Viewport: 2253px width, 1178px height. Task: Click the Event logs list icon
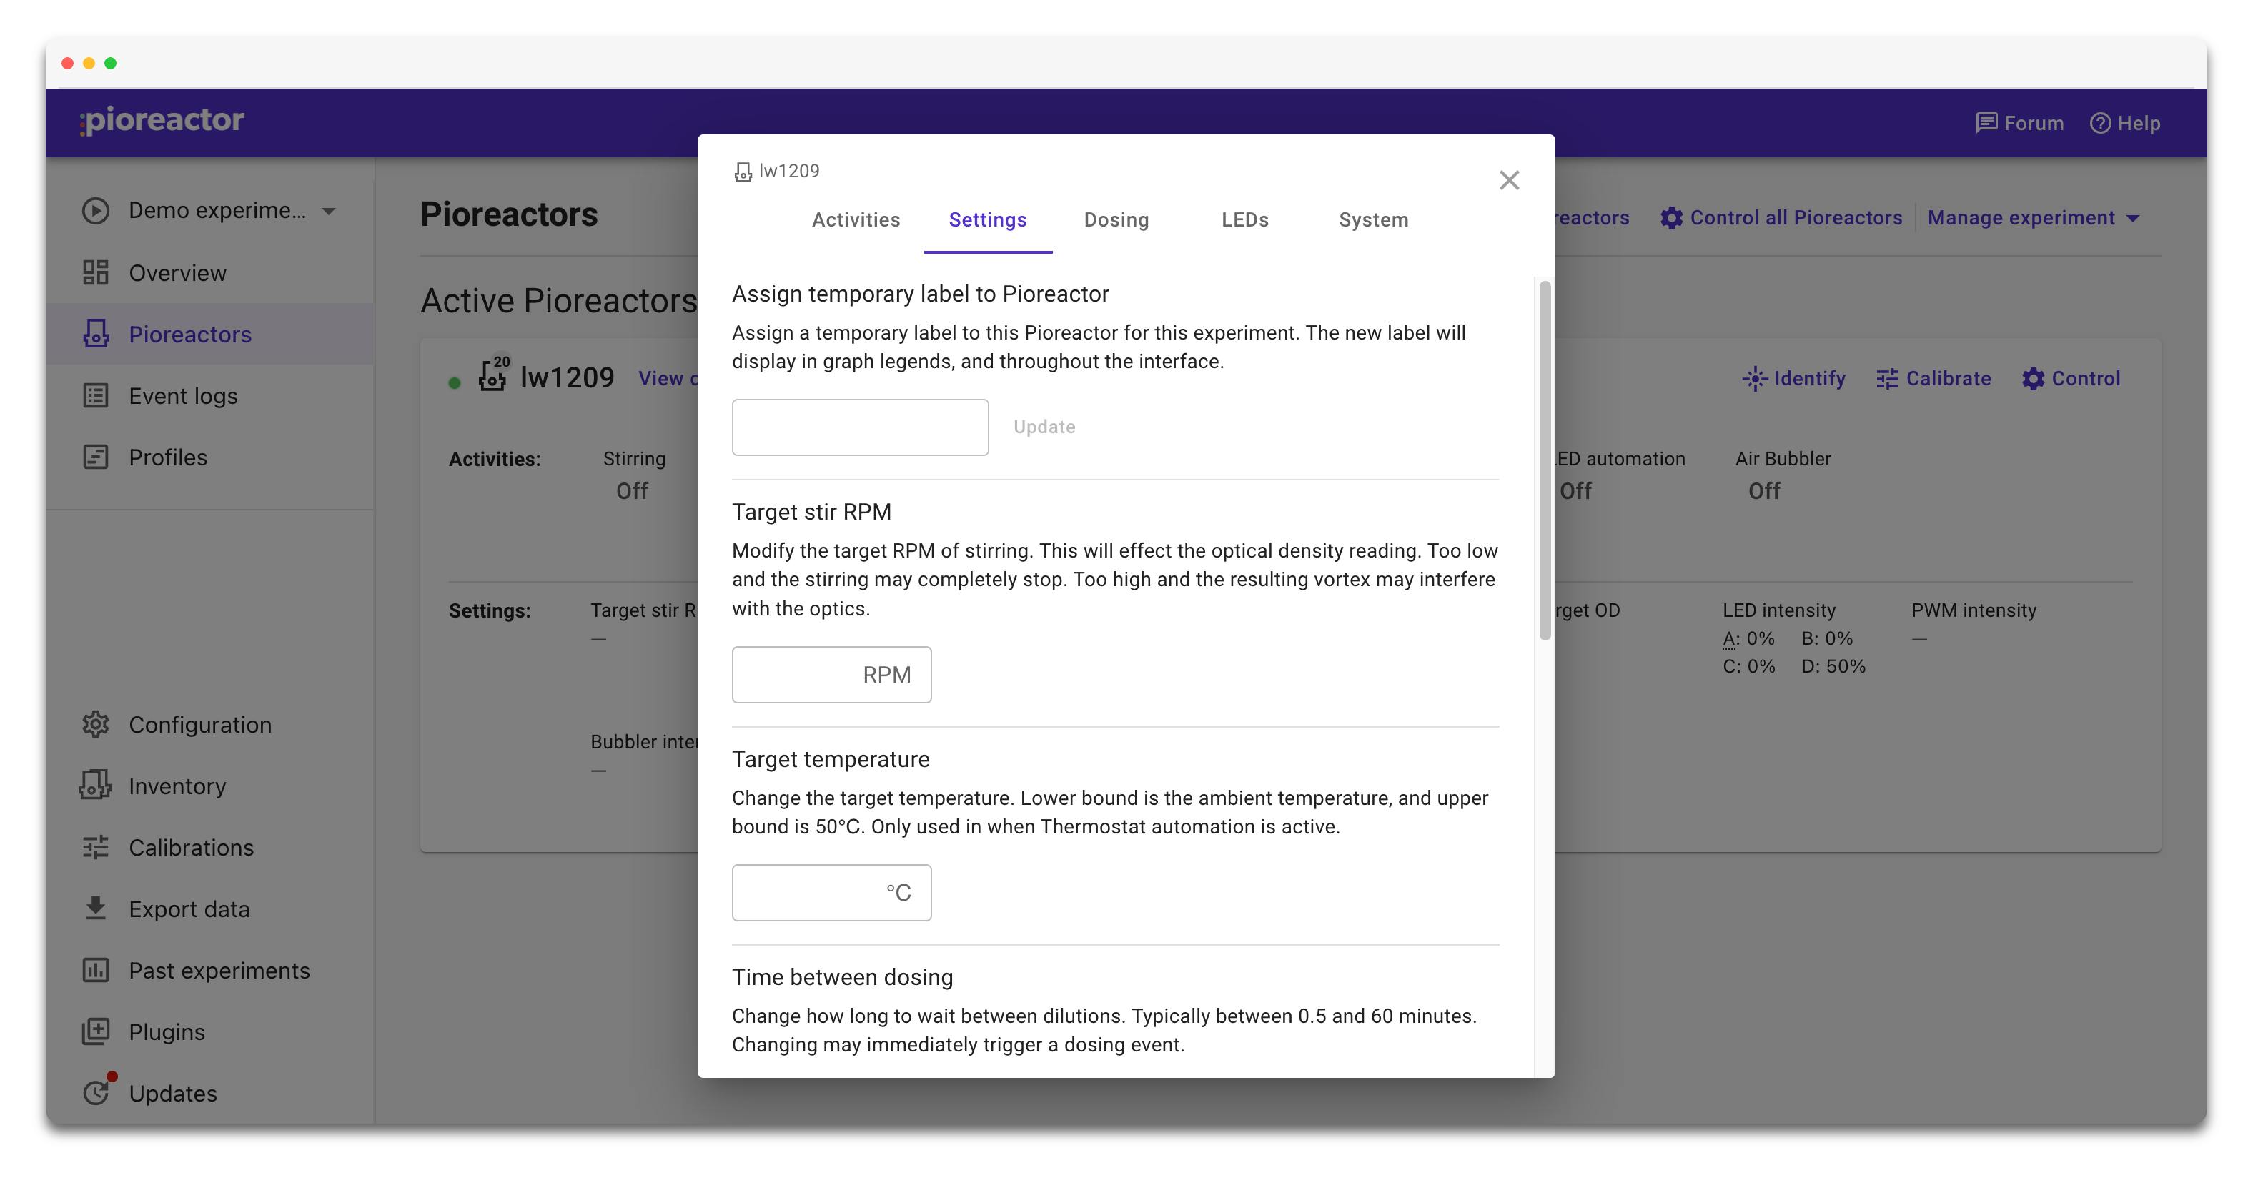[95, 396]
